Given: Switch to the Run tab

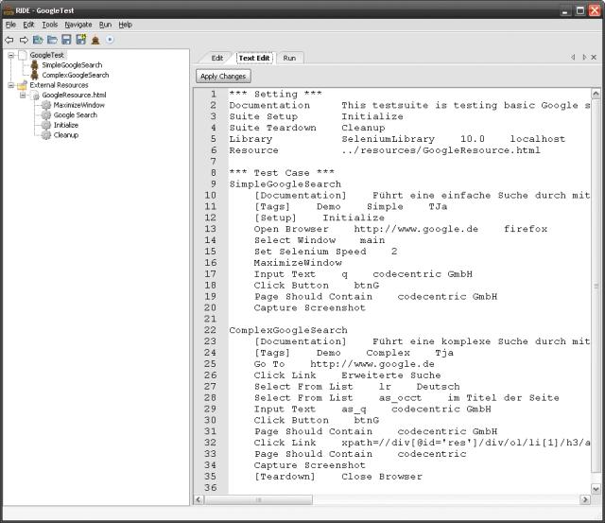Looking at the screenshot, I should click(x=289, y=59).
